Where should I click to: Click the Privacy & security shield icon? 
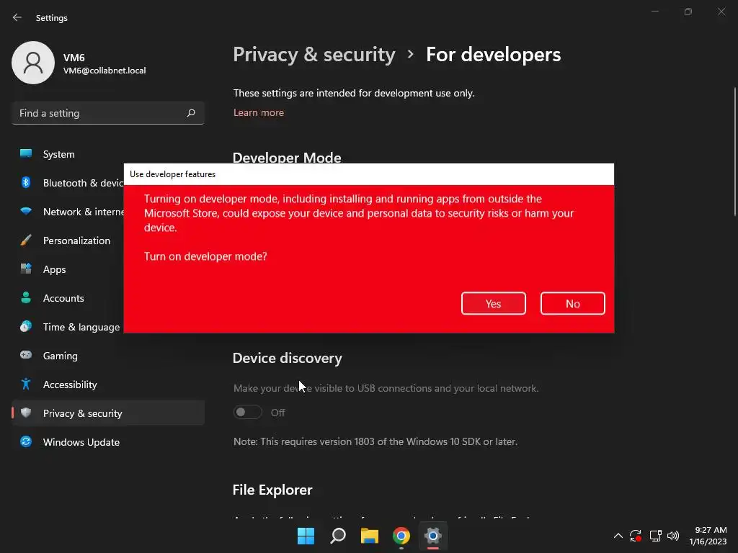pos(26,413)
